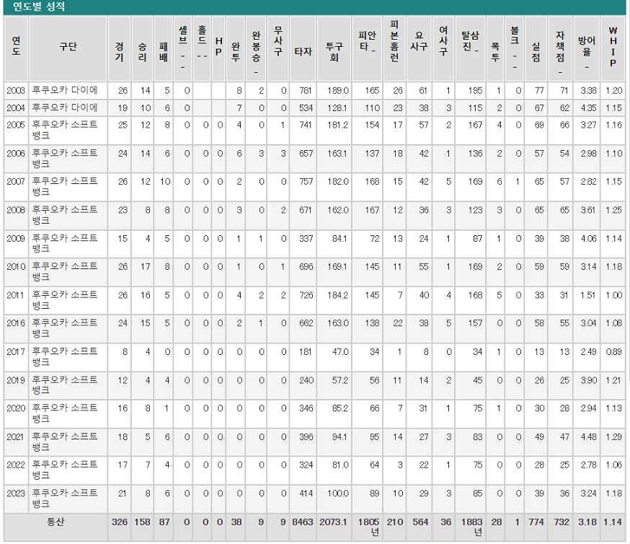Screen dimensions: 630x544
Task: Click 후쿠오카 다이에 team in 2004 row
Action: coord(63,108)
